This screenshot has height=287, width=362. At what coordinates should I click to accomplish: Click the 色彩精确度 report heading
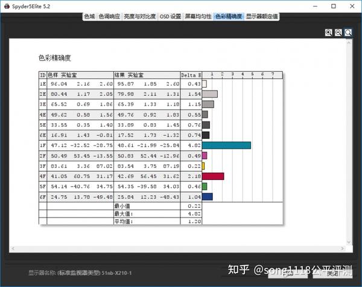click(x=55, y=58)
